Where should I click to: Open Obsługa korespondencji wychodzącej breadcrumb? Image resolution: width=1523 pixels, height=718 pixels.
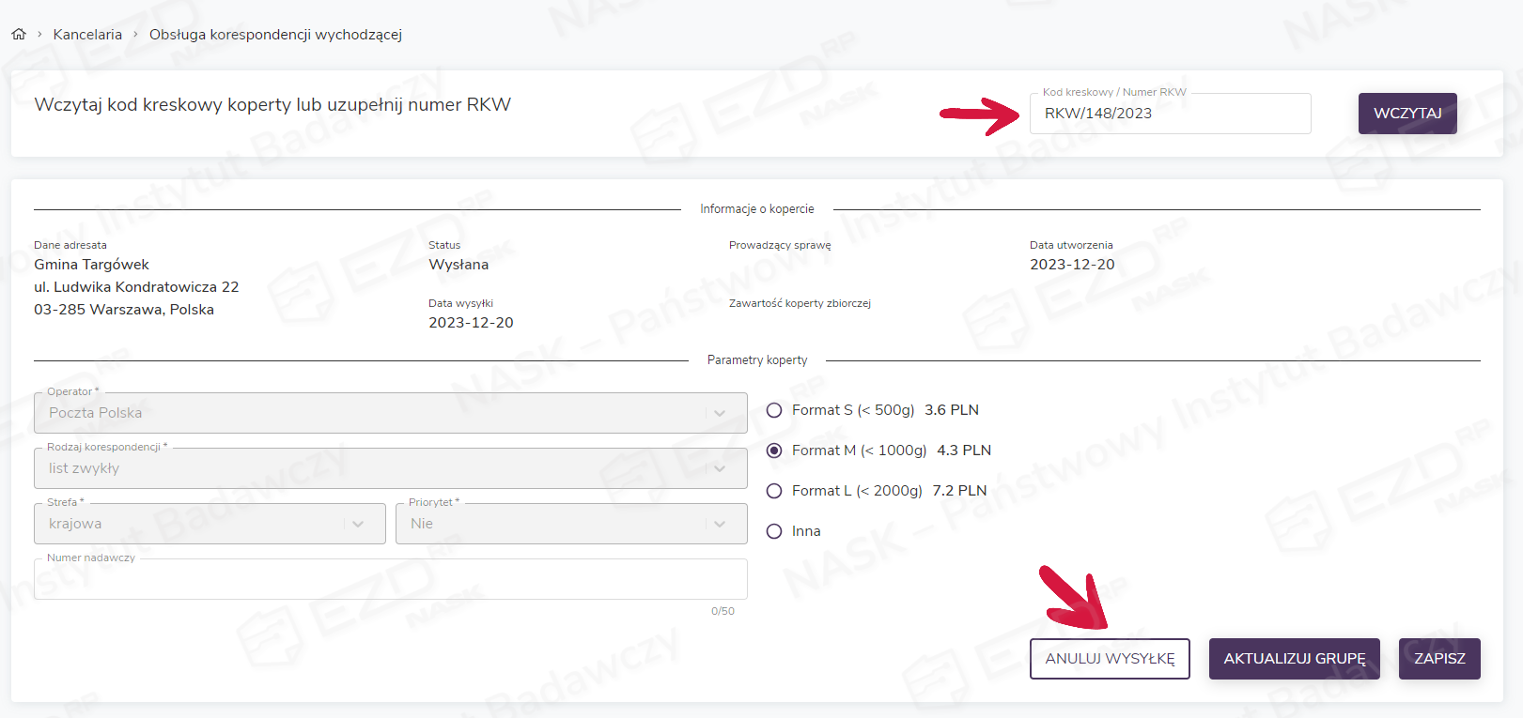(x=275, y=35)
